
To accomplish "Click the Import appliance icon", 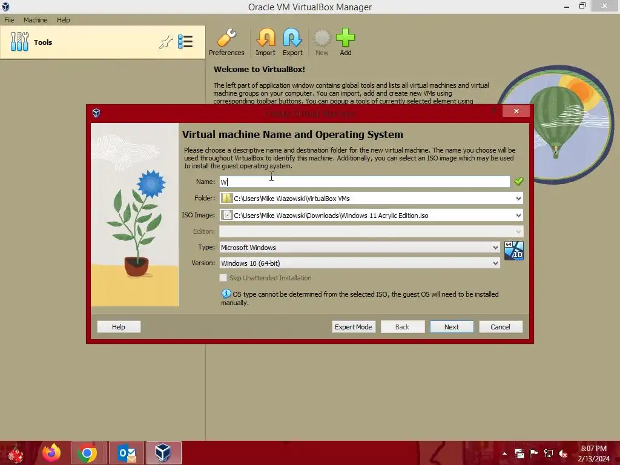I will 265,42.
